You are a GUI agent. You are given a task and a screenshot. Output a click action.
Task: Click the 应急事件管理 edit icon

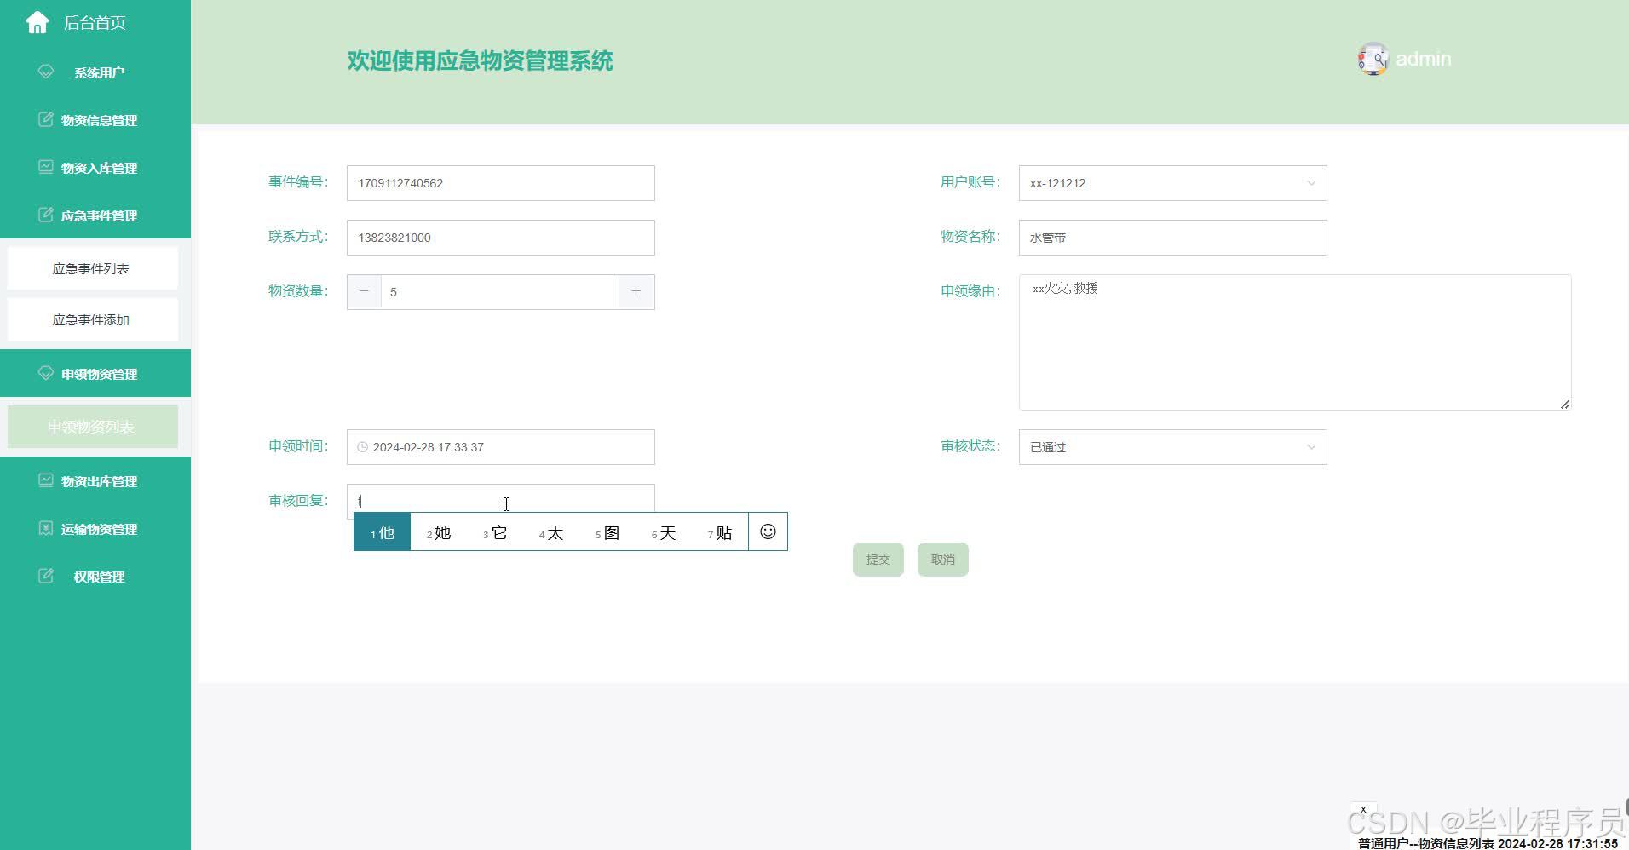point(45,215)
